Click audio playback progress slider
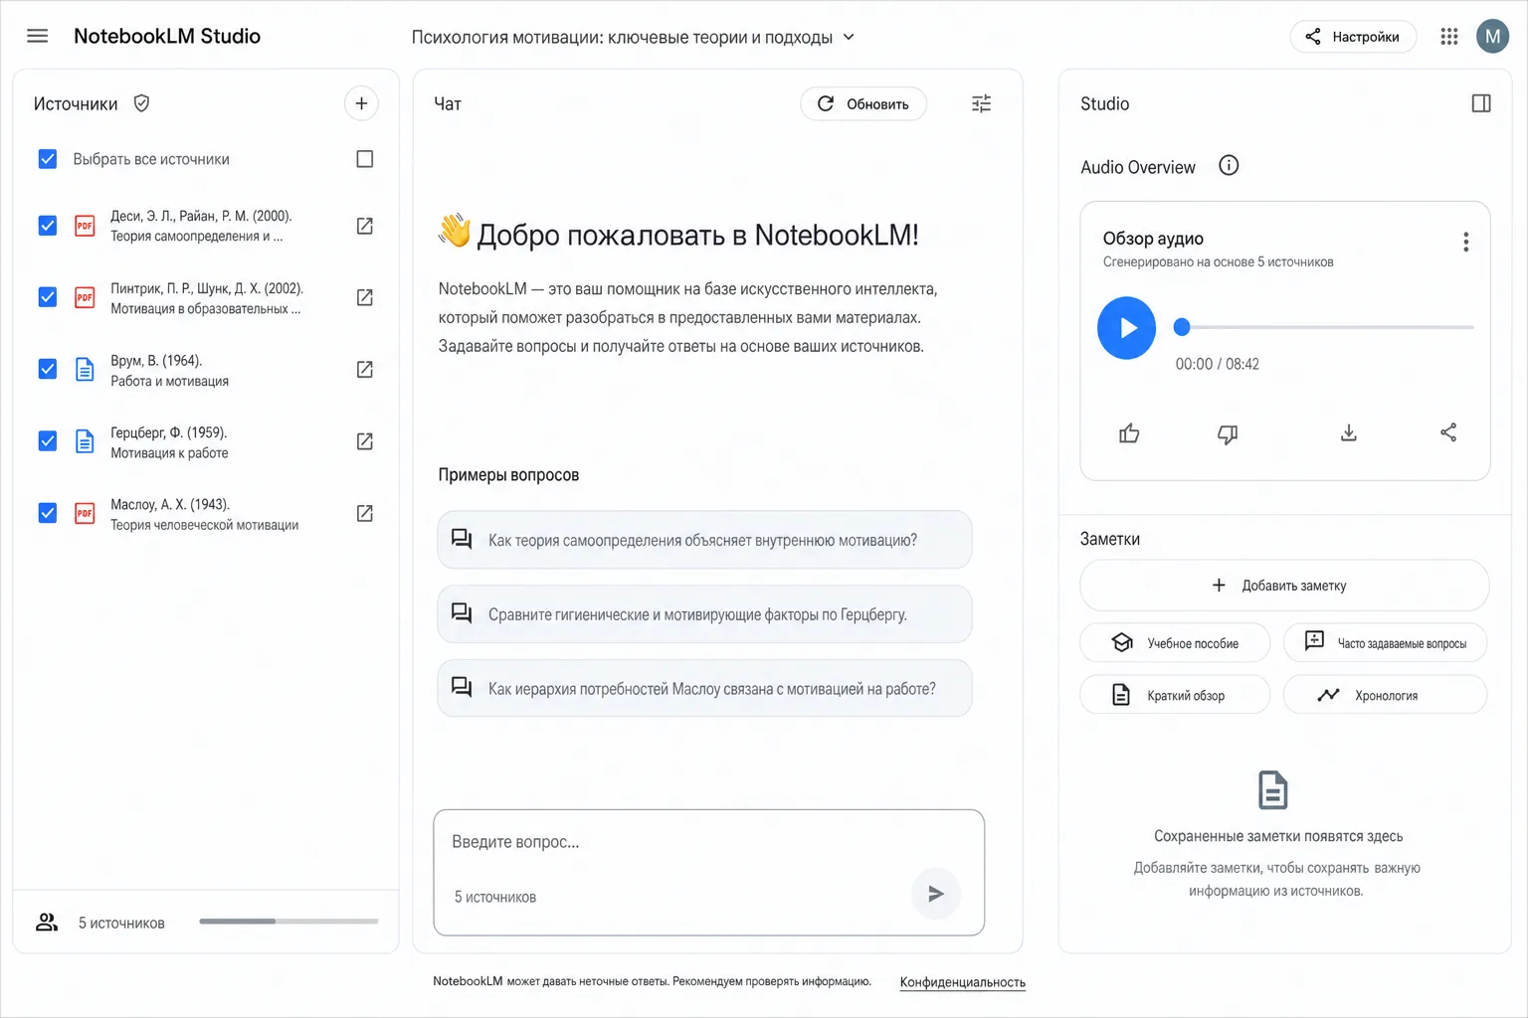The width and height of the screenshot is (1528, 1018). point(1324,327)
